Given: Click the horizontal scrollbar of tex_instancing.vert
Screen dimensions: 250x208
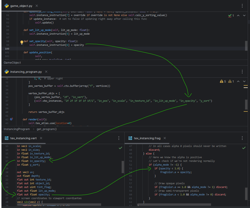Looking at the screenshot, I should 59,205.
